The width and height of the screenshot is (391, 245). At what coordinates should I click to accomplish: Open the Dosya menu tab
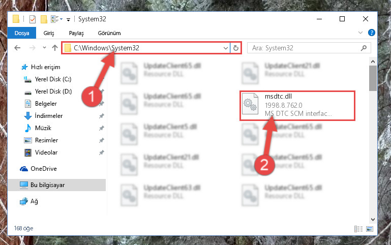pyautogui.click(x=22, y=33)
